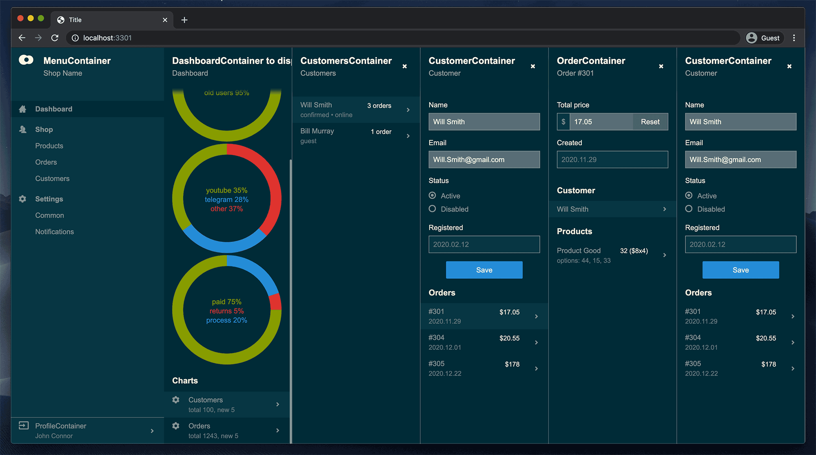Click the Email field with Will.Smith@gmail.com in first Customer panel
This screenshot has height=455, width=816.
(484, 160)
